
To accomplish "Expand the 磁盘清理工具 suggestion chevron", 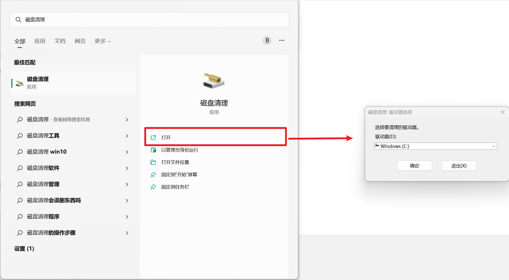I will point(127,136).
